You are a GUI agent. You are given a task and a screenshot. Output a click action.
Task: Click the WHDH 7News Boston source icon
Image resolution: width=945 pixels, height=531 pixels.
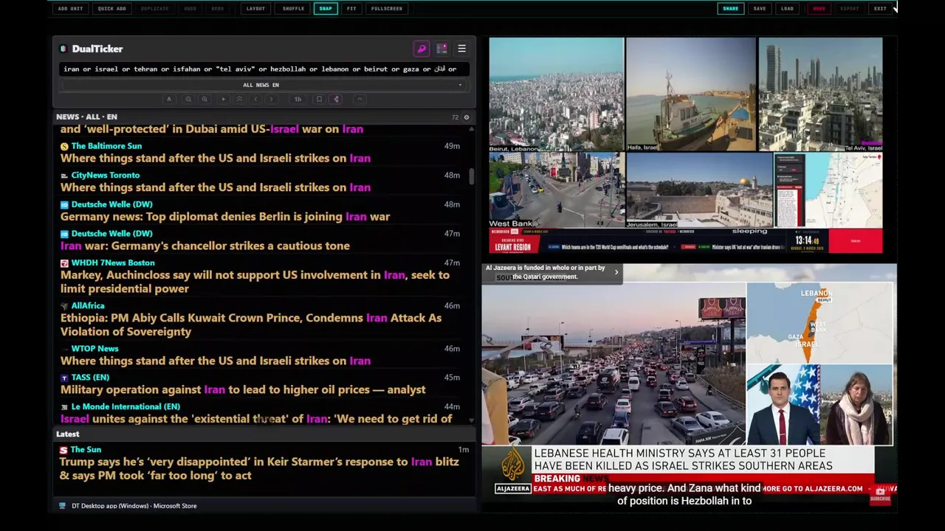(x=64, y=263)
